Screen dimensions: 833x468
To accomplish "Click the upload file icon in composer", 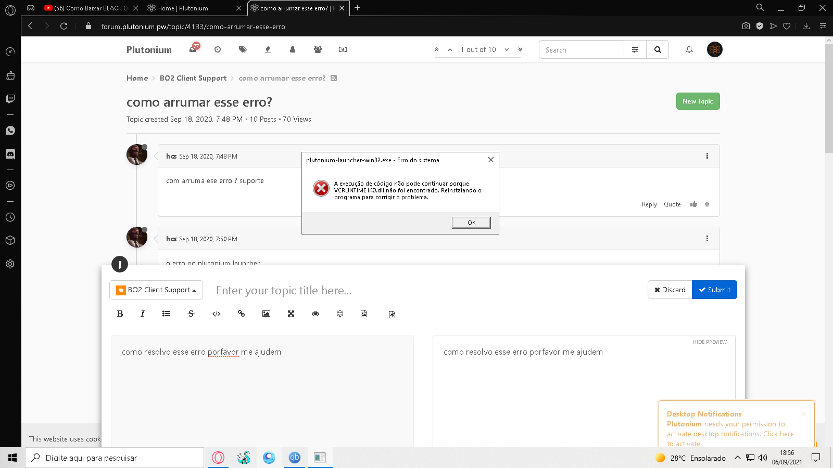I will [x=392, y=315].
